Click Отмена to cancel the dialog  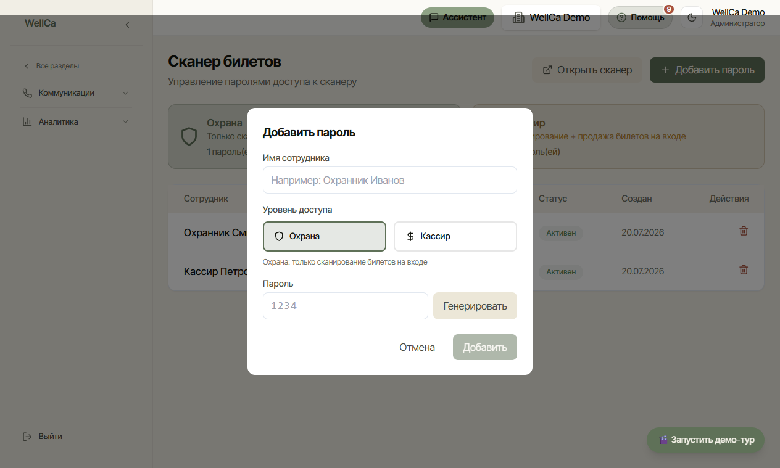(417, 348)
